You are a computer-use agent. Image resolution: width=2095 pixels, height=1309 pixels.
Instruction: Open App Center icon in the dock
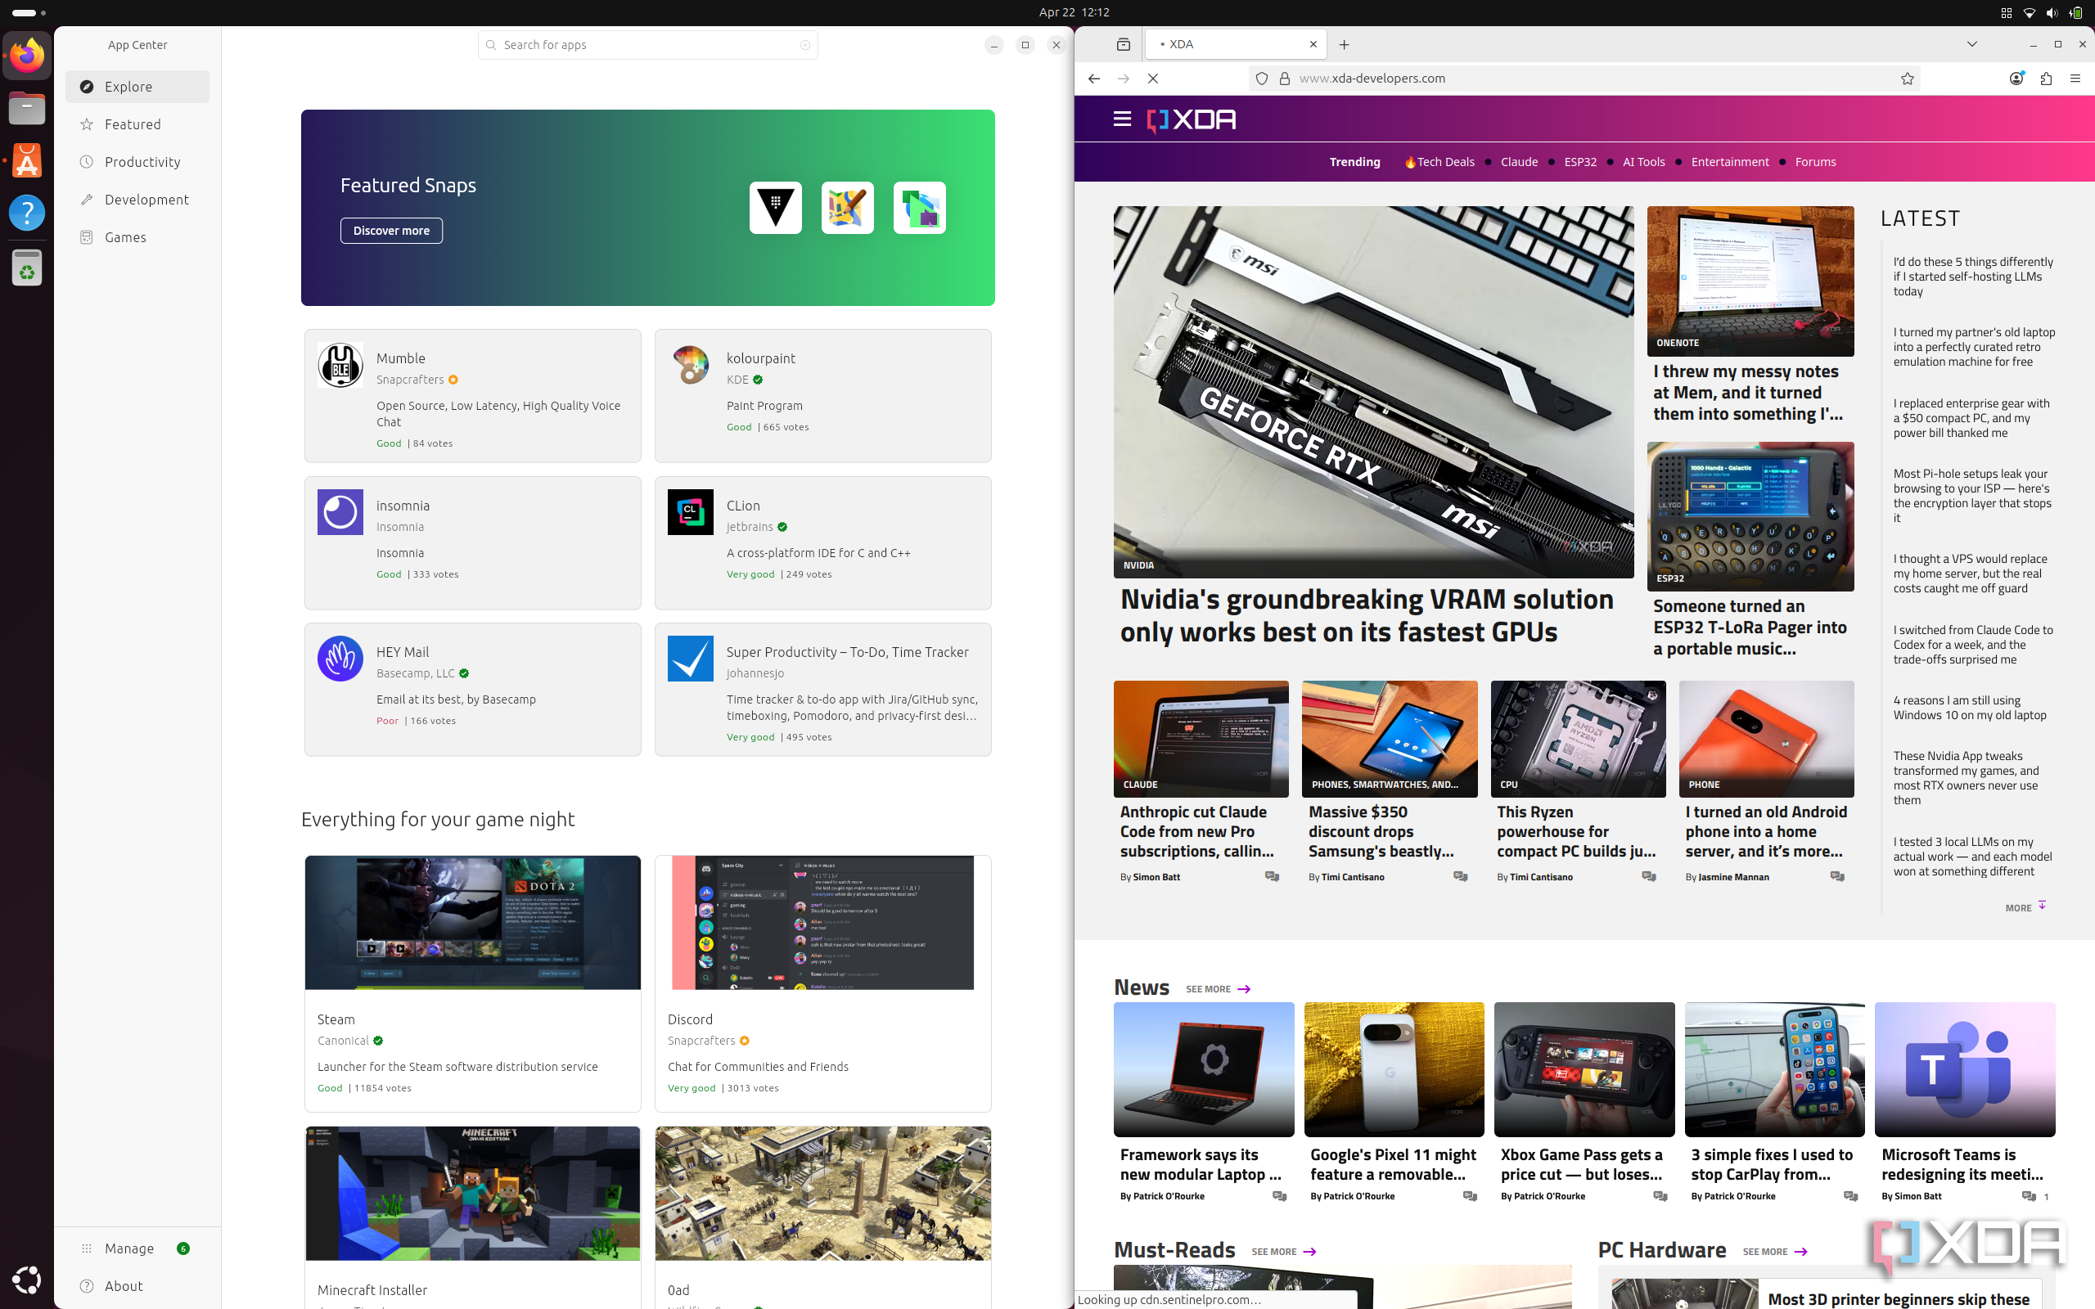(x=27, y=161)
